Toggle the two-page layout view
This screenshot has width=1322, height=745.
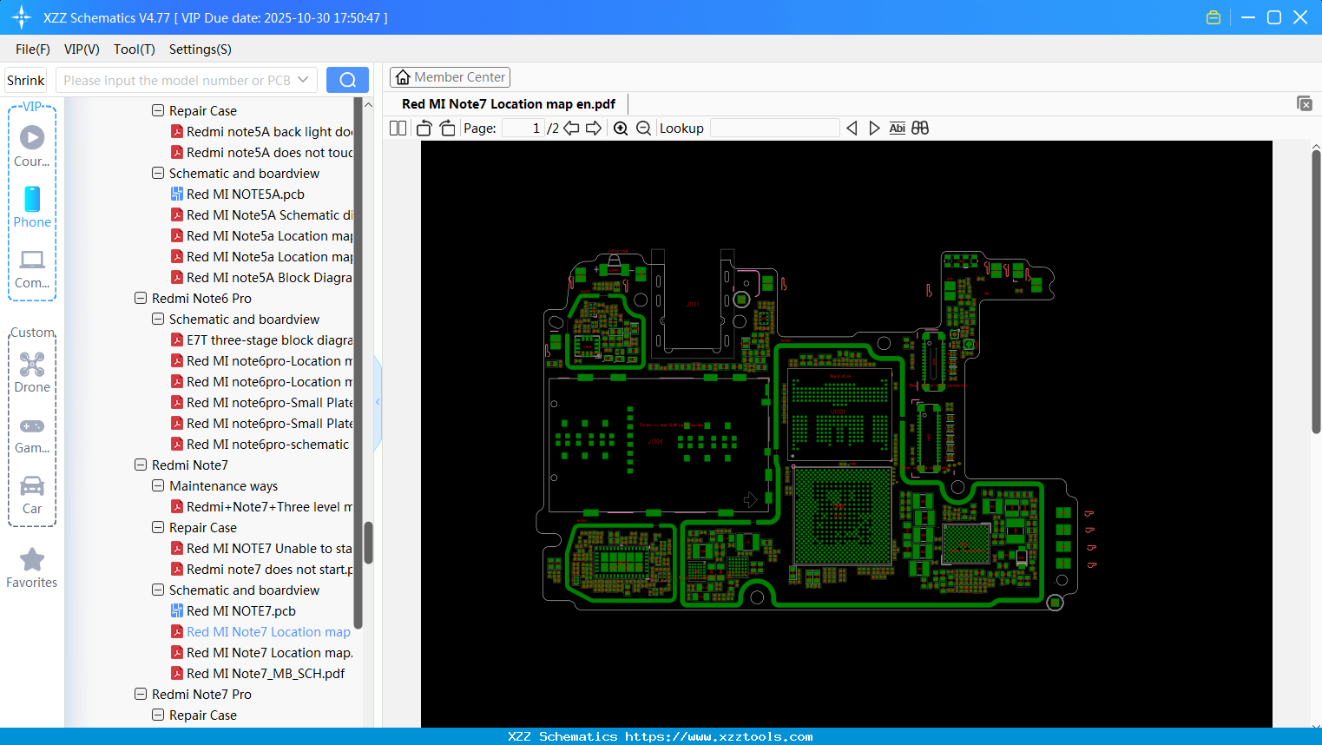coord(398,129)
